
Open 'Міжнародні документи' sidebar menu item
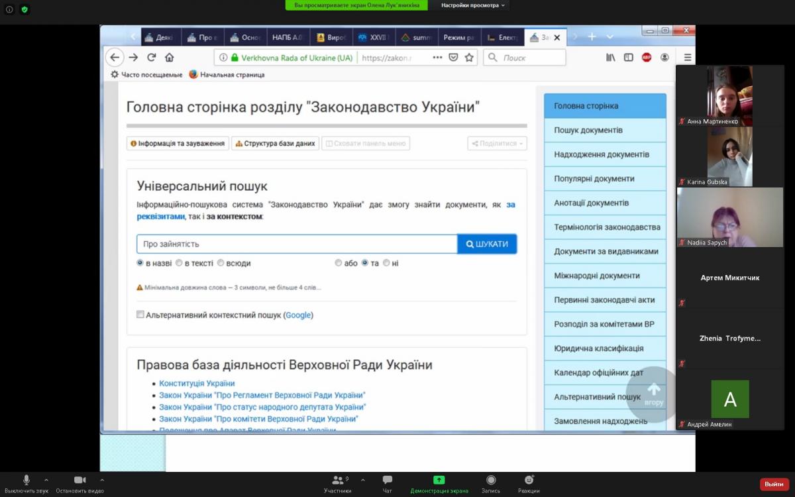(605, 276)
